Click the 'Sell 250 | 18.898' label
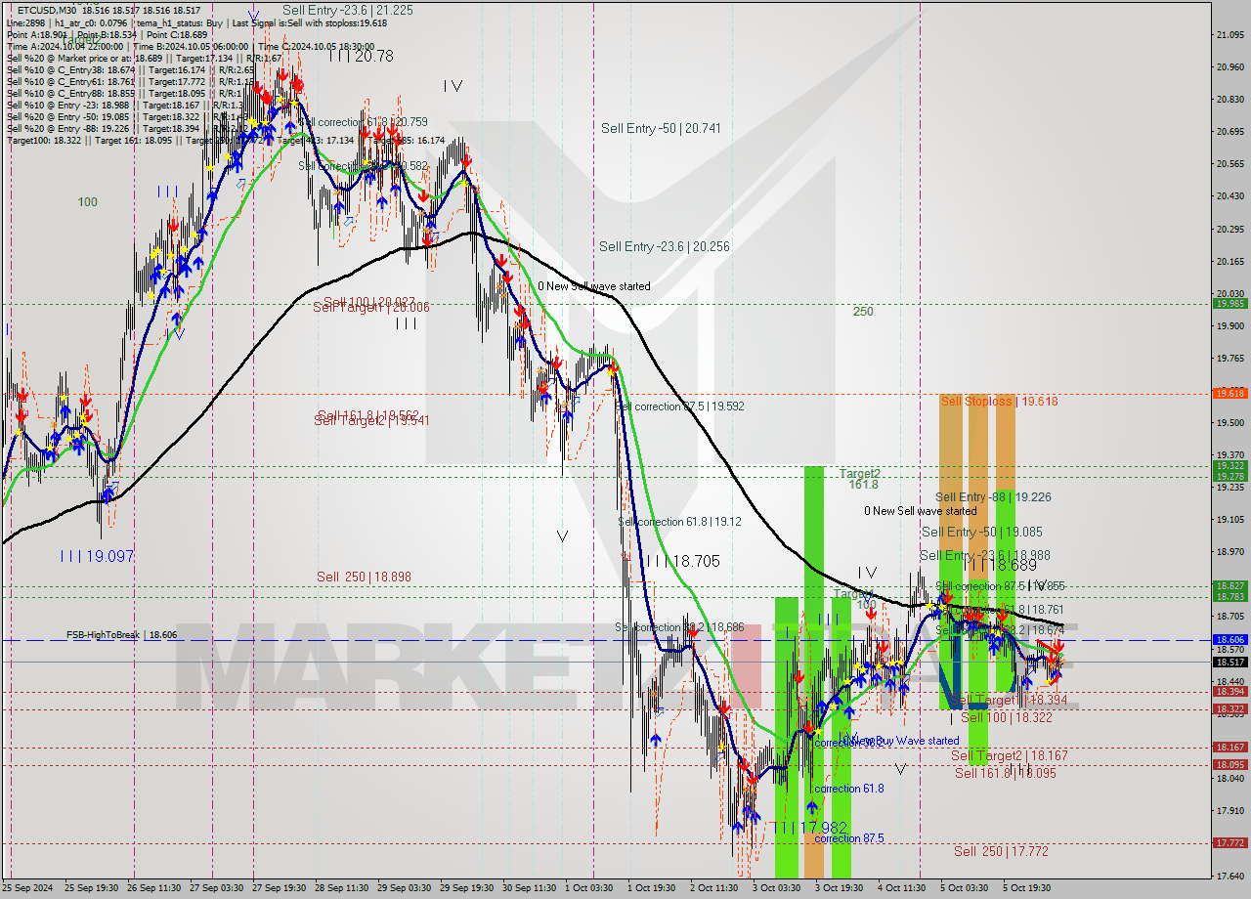This screenshot has width=1251, height=899. pyautogui.click(x=364, y=577)
